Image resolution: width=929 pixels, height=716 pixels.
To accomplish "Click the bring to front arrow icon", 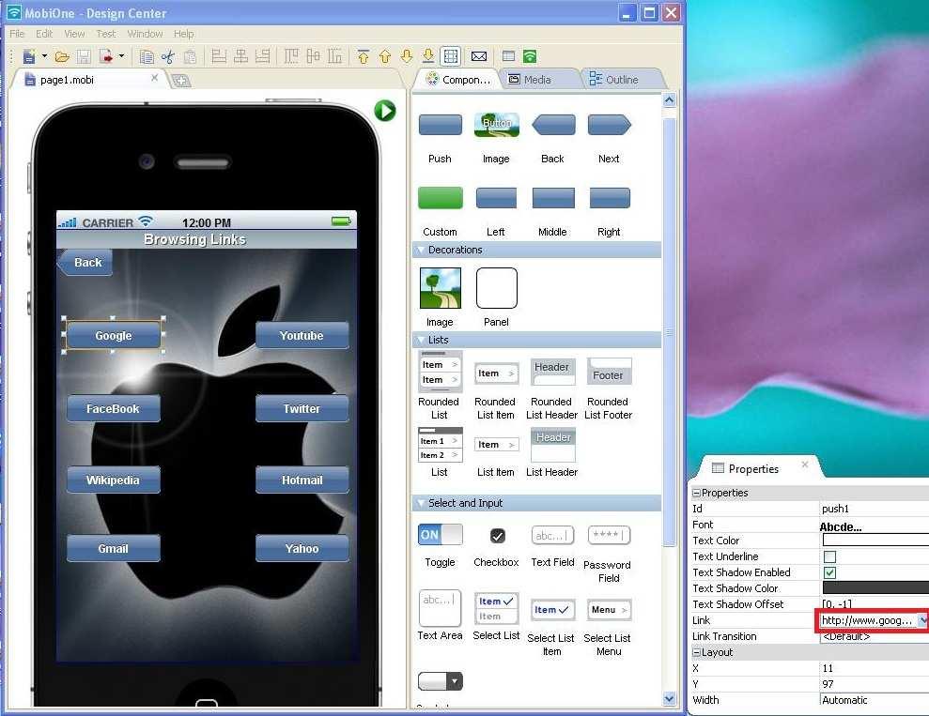I will 364,56.
